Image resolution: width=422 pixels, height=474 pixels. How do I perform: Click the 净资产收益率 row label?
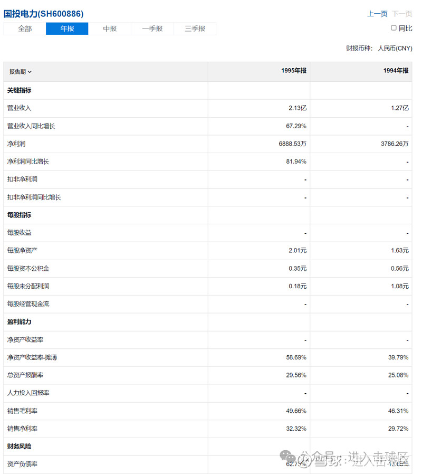click(25, 340)
